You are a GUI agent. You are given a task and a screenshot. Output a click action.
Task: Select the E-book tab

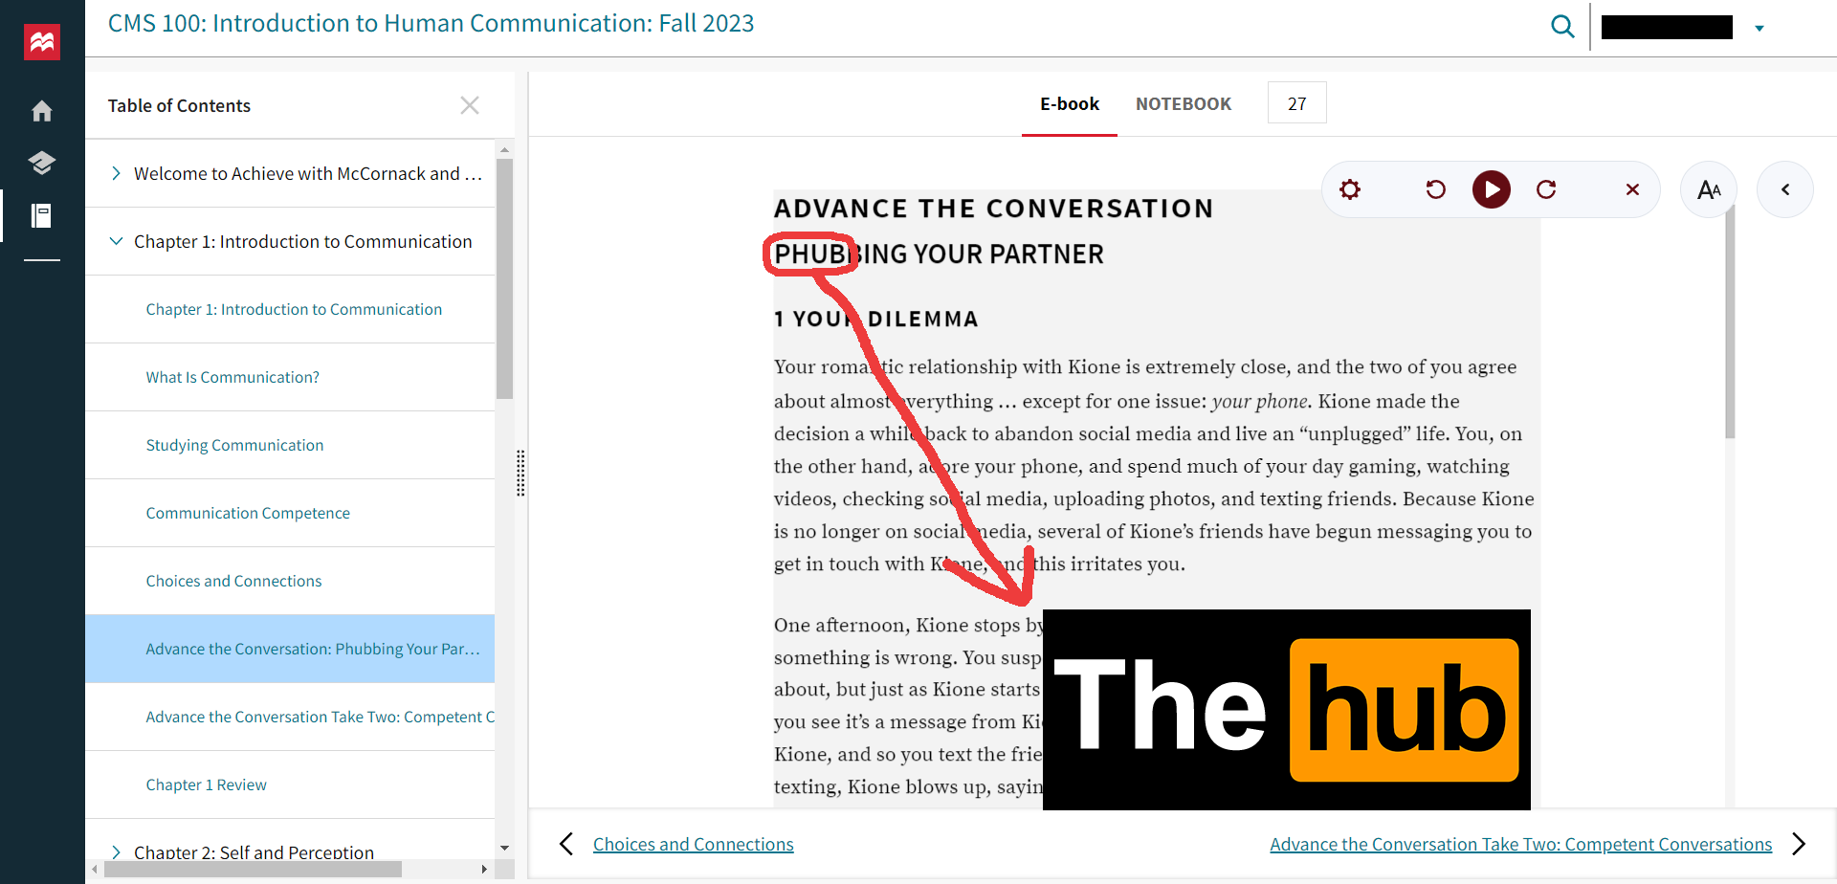click(1070, 104)
